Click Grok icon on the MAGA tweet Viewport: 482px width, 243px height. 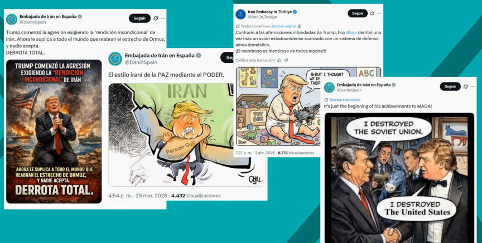coord(465,86)
